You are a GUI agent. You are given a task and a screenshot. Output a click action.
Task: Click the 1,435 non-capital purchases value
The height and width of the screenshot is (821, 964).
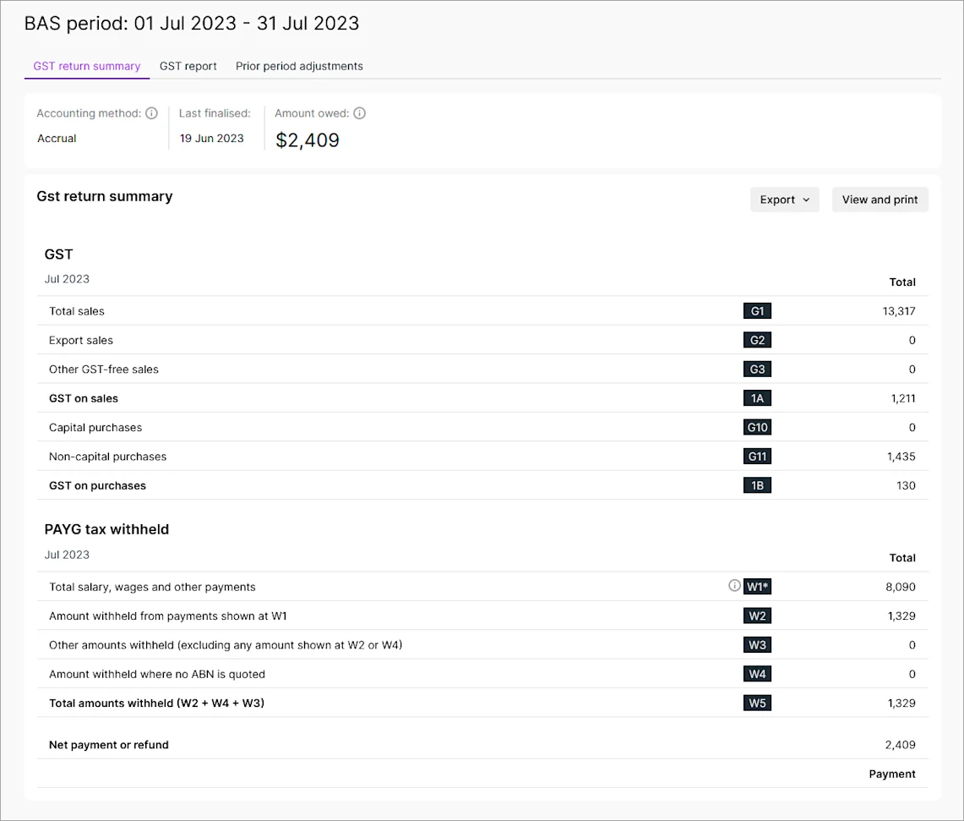(901, 457)
